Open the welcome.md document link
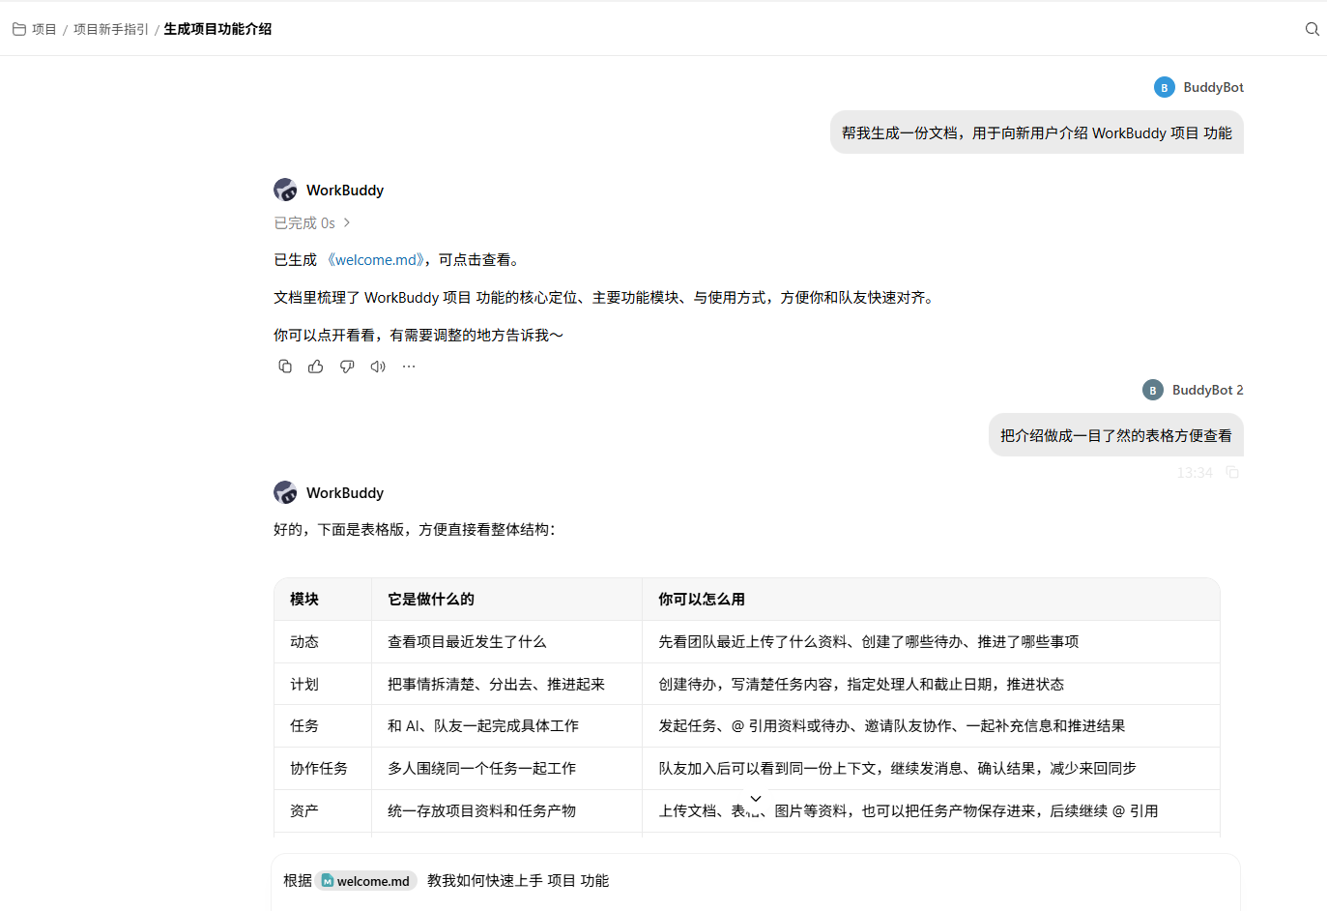Screen dimensions: 1327x911 click(376, 260)
